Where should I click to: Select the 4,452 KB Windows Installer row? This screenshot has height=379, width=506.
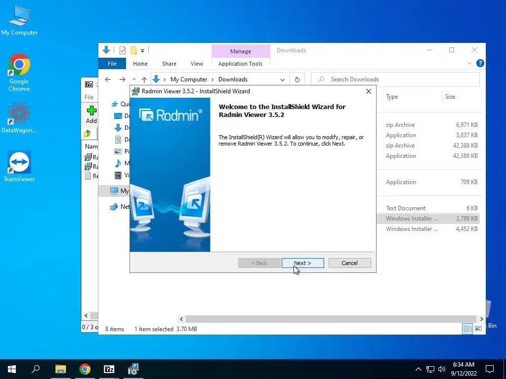pos(428,229)
